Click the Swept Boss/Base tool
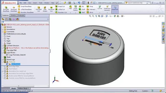Image resolution: width=166 pixels, height=93 pixels. coord(25,6)
